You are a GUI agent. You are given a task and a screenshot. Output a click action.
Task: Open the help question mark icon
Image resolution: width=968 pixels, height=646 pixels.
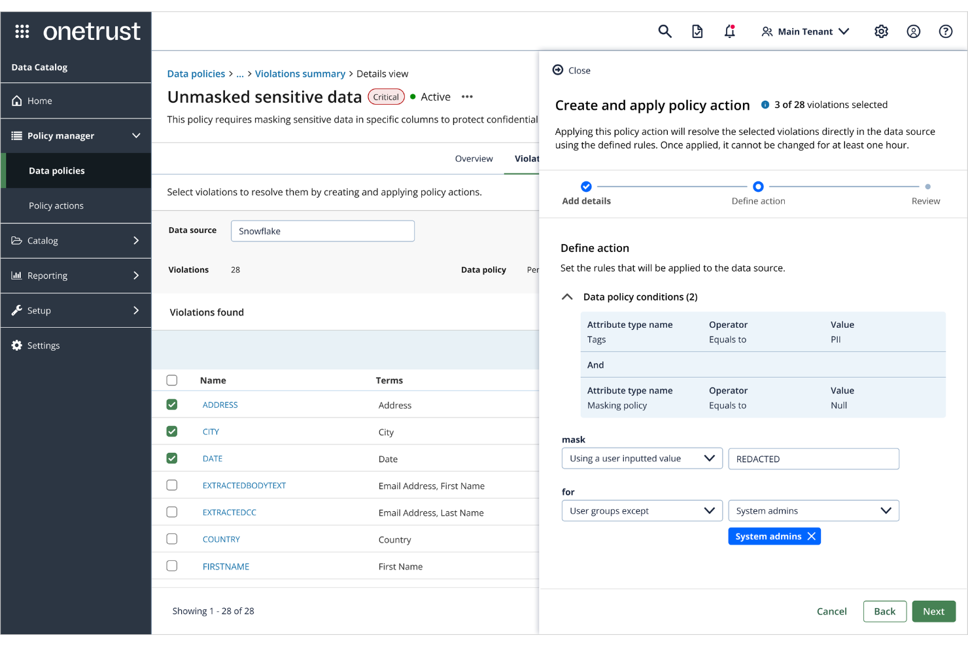coord(946,31)
